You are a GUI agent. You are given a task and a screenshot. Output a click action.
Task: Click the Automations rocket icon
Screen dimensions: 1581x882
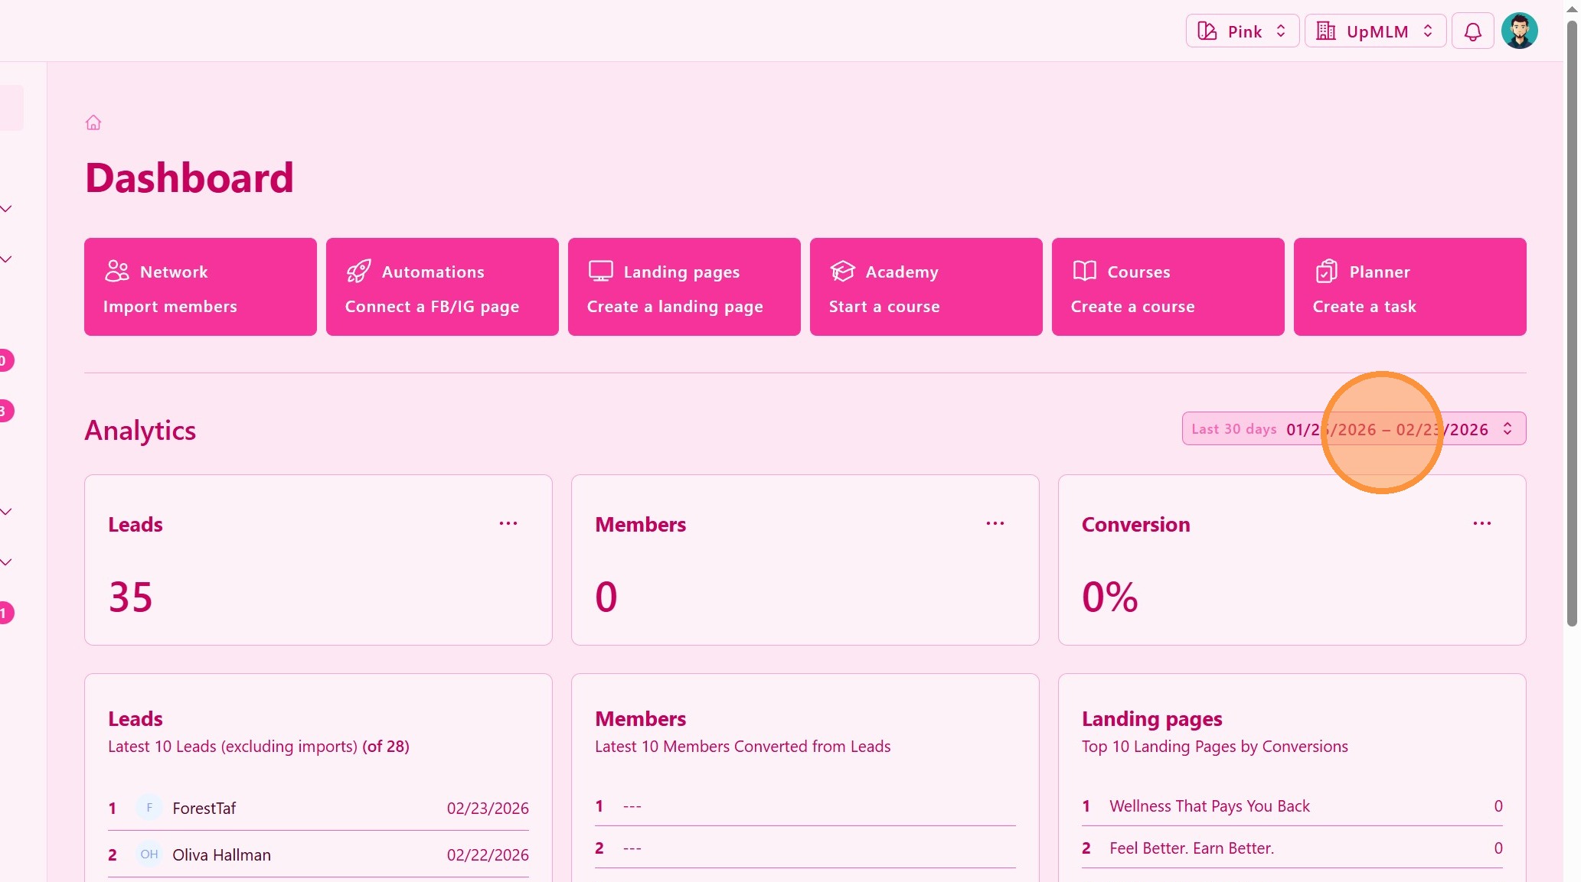click(x=358, y=272)
